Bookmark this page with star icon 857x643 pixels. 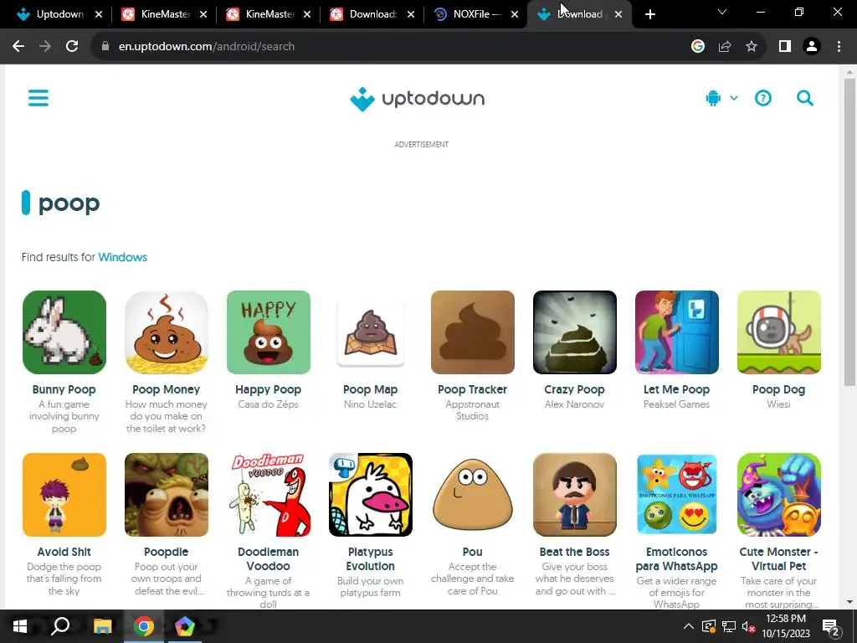[x=752, y=47]
